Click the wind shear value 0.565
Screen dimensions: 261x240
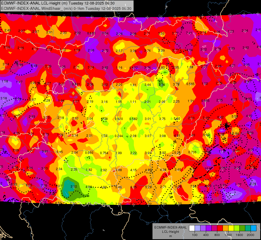tap(190, 84)
